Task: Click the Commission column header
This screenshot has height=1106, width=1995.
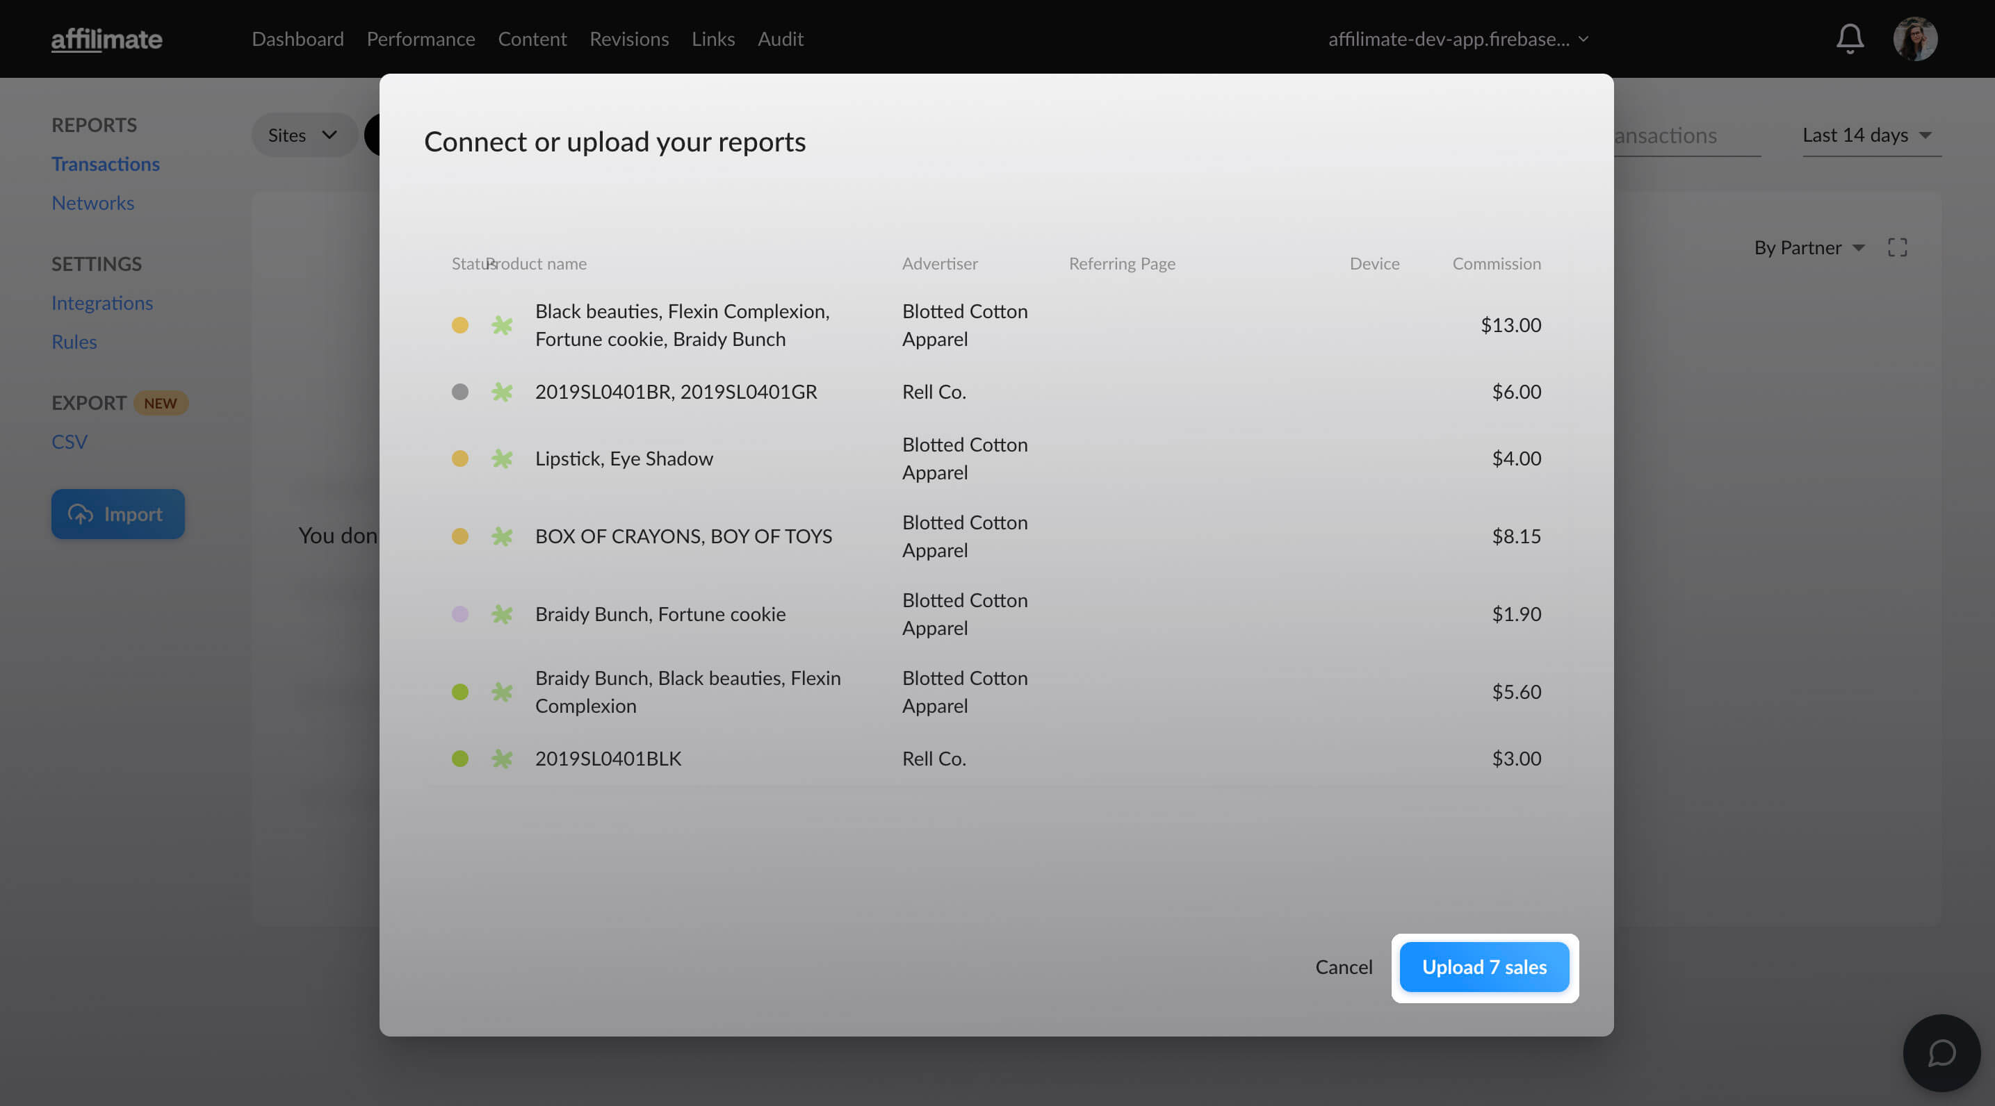Action: [x=1496, y=264]
